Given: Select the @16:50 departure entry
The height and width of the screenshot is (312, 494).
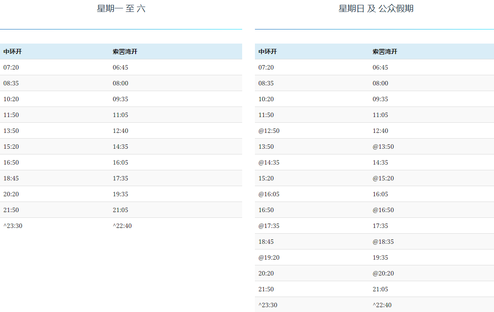Looking at the screenshot, I should [383, 210].
